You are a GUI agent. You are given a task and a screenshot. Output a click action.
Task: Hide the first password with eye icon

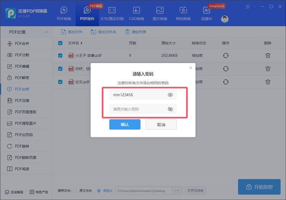coord(170,95)
